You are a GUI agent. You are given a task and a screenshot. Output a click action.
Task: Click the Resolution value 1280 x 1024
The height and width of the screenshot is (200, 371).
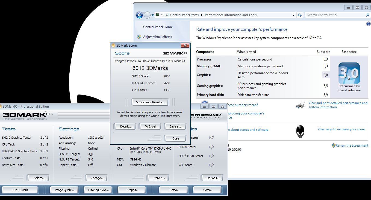[96, 138]
